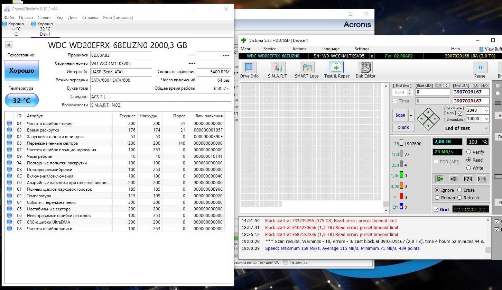Open the Сервис menu in CrystalDiskInfo
This screenshot has width=502, height=290.
[45, 18]
